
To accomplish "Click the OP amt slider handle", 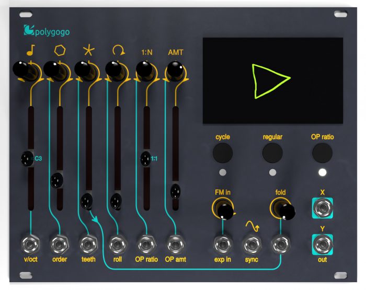I will [x=175, y=191].
